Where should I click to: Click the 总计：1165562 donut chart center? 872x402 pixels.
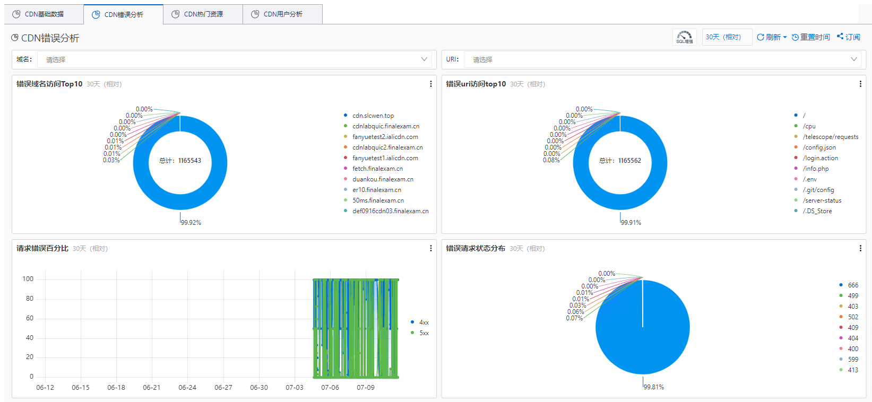620,161
